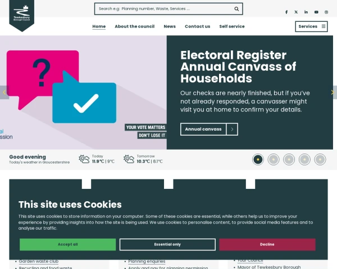
Task: Focus the site search input field
Action: (163, 8)
